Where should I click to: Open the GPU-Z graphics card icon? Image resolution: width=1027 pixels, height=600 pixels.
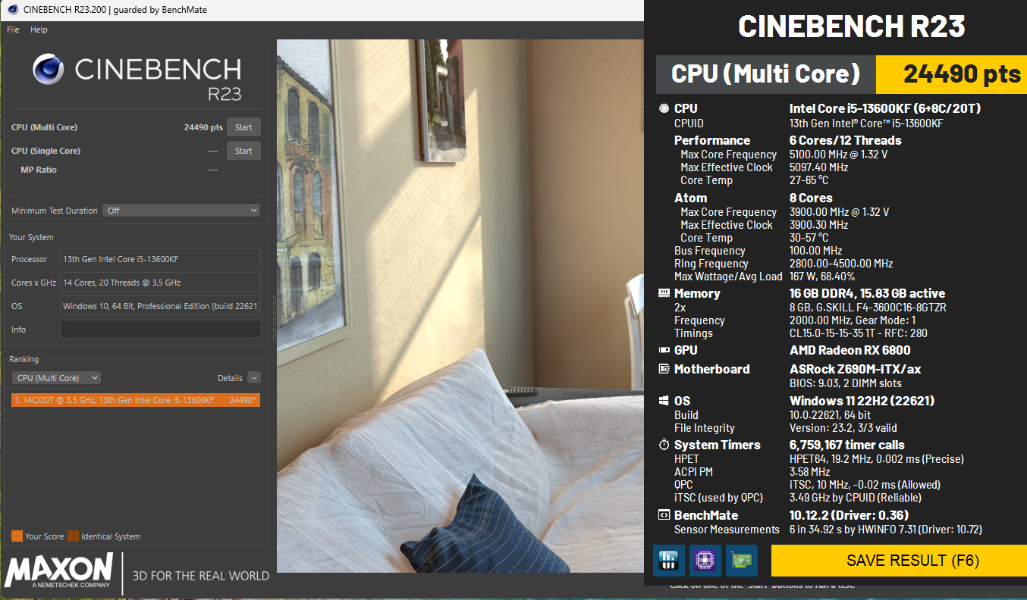742,561
